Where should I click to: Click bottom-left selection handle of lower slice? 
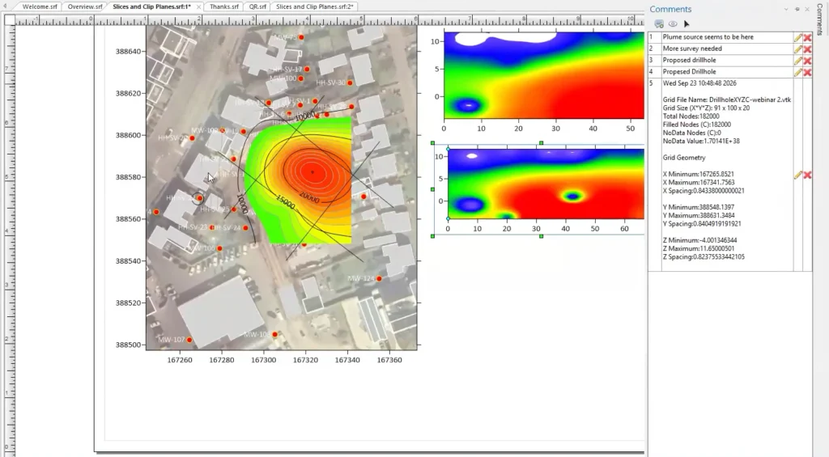point(432,236)
